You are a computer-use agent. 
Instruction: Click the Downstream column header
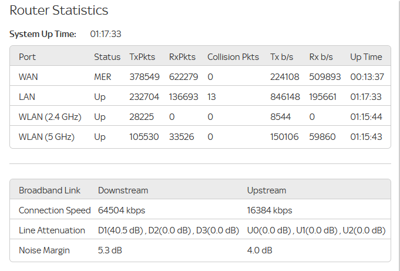(x=123, y=190)
